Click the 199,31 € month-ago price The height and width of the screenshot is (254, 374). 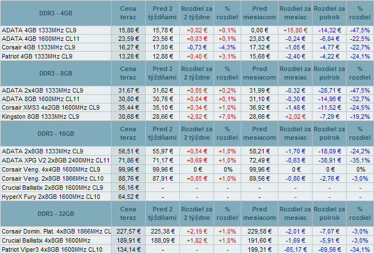(x=260, y=249)
